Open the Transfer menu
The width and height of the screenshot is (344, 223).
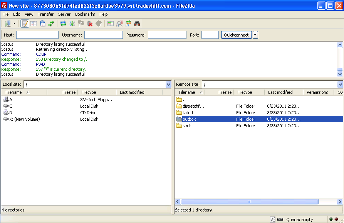[x=45, y=14]
